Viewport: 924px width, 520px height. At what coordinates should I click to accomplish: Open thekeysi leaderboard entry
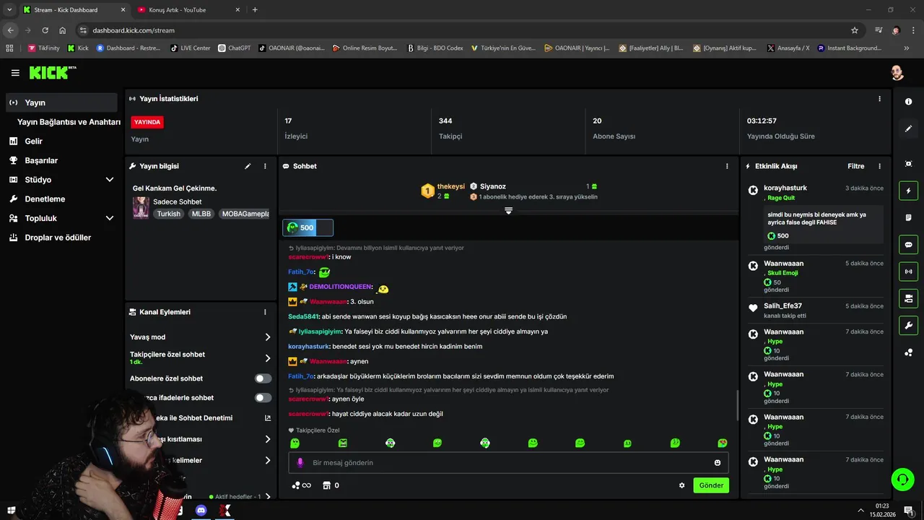(443, 191)
